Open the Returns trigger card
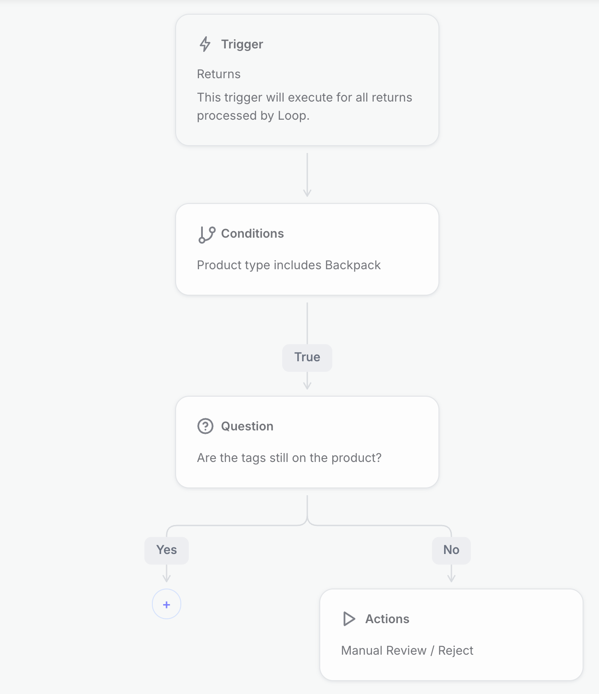 click(x=307, y=80)
